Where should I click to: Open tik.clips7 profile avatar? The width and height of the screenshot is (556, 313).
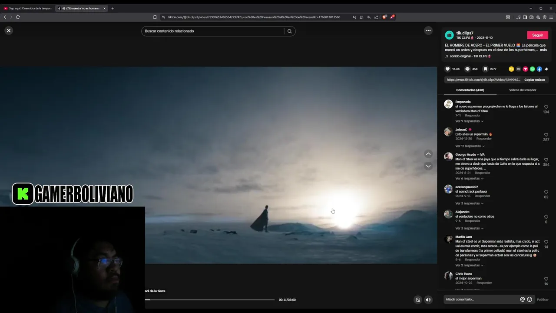[x=450, y=35]
